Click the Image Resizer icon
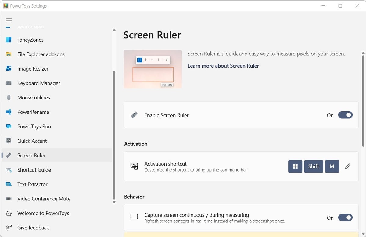This screenshot has width=366, height=237. pyautogui.click(x=9, y=69)
